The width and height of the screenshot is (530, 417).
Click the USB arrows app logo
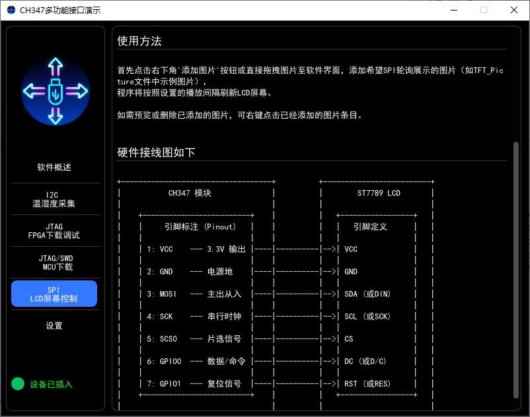coord(56,91)
